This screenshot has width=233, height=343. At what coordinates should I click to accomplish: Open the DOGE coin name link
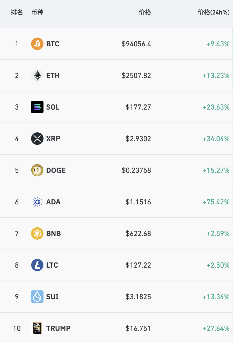coord(56,170)
